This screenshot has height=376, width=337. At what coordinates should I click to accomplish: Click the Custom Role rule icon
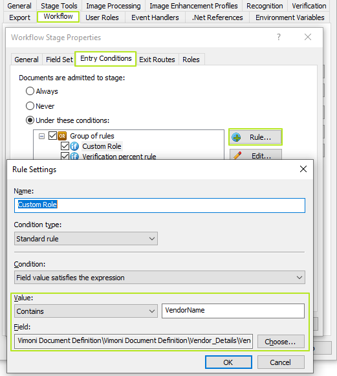(x=74, y=146)
